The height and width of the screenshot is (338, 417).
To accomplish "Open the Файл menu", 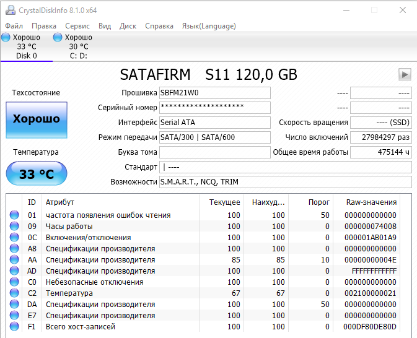I will 14,26.
